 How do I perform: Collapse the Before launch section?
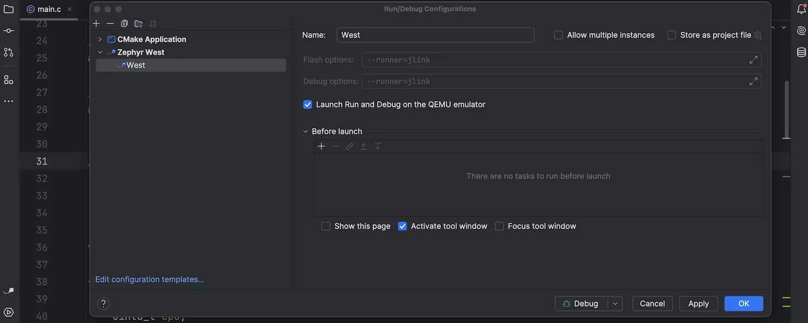click(305, 131)
